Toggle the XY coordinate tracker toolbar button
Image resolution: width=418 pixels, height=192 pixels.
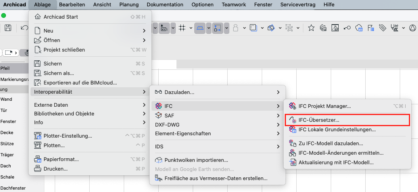click(x=164, y=28)
